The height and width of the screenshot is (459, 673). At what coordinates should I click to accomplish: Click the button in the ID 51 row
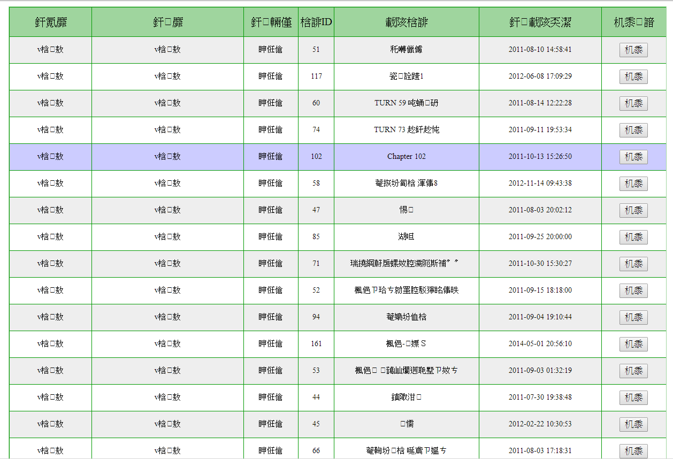coord(633,50)
